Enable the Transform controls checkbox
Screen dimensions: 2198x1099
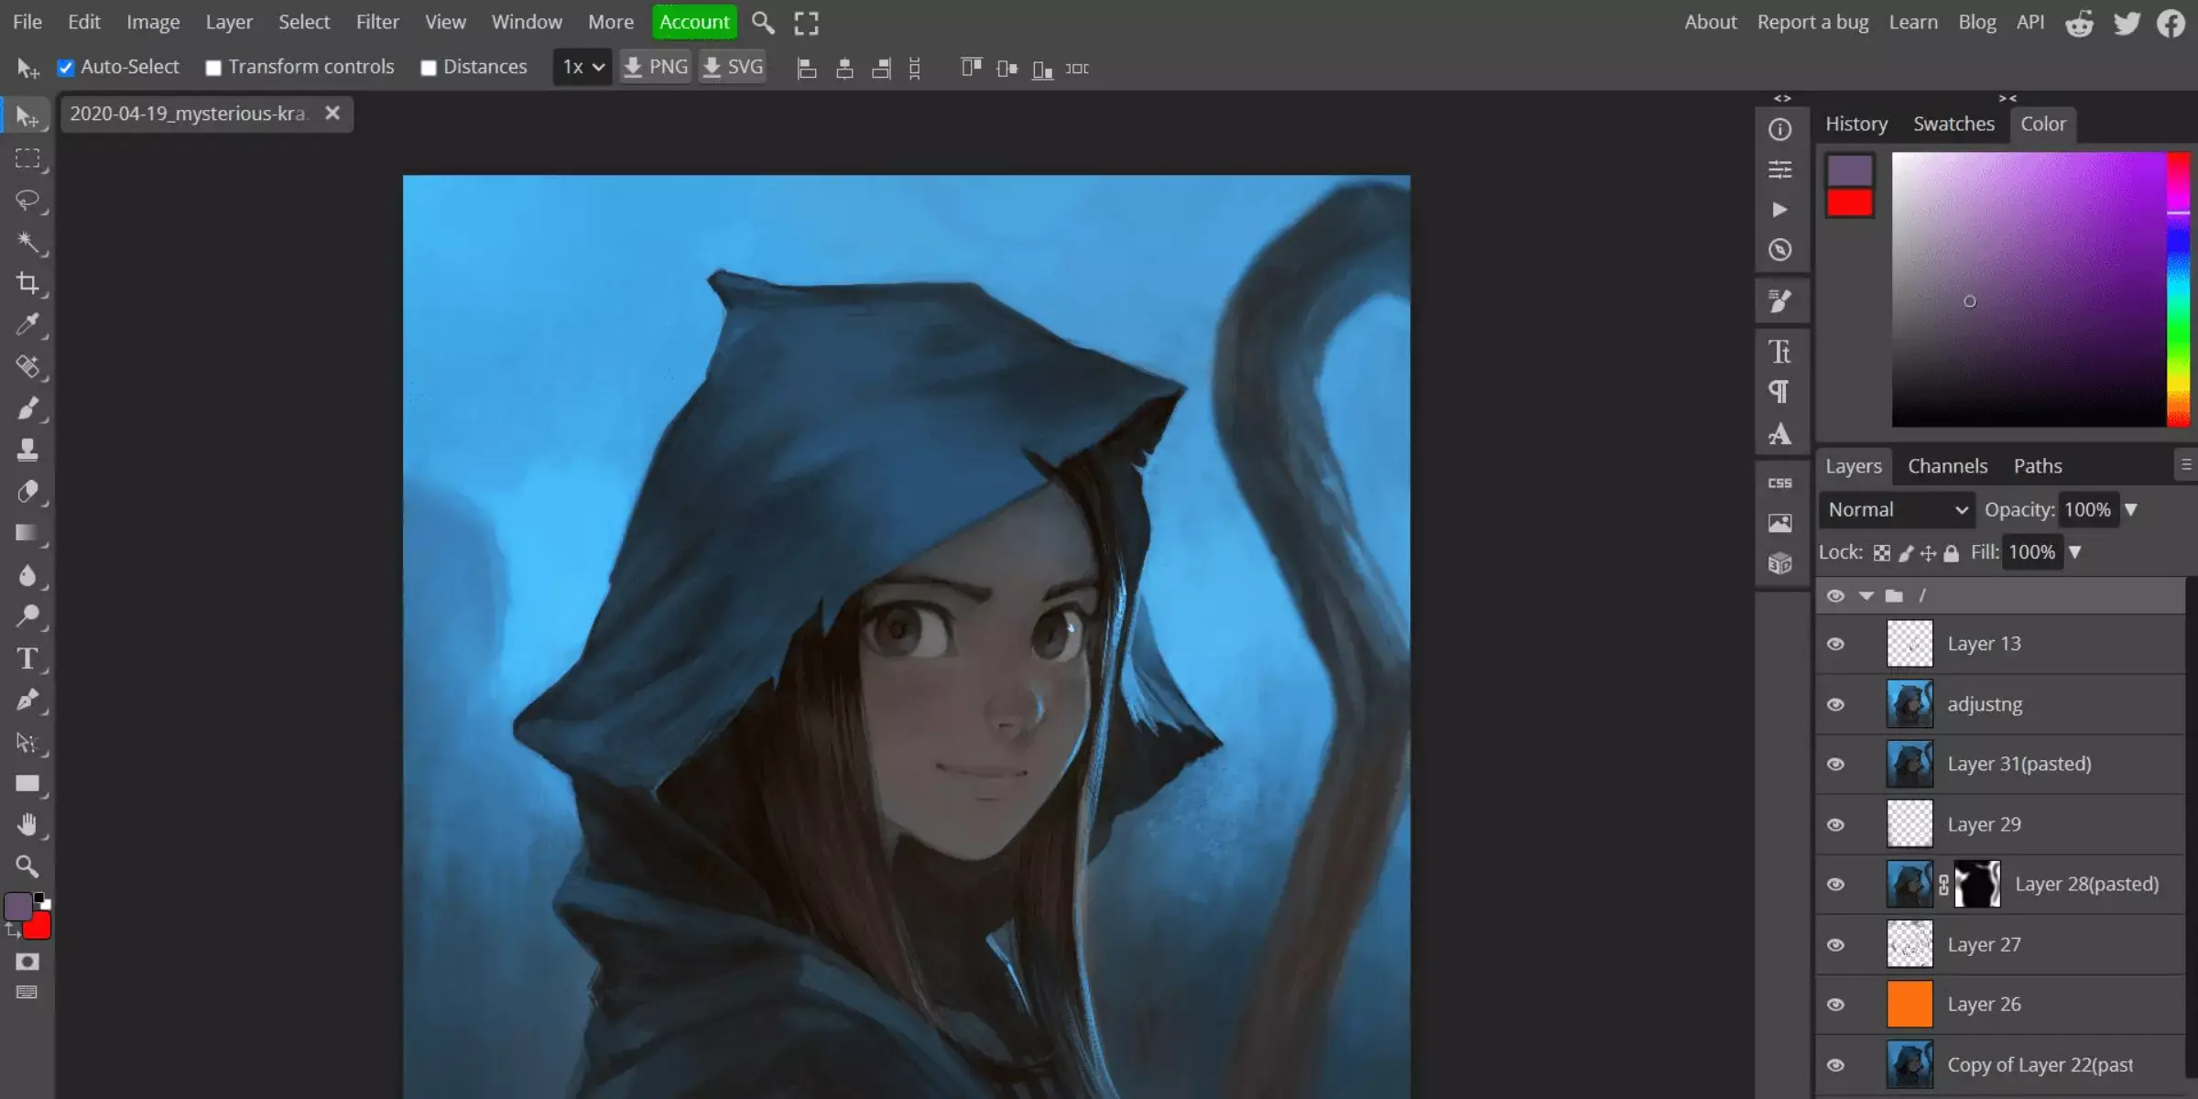click(x=213, y=67)
